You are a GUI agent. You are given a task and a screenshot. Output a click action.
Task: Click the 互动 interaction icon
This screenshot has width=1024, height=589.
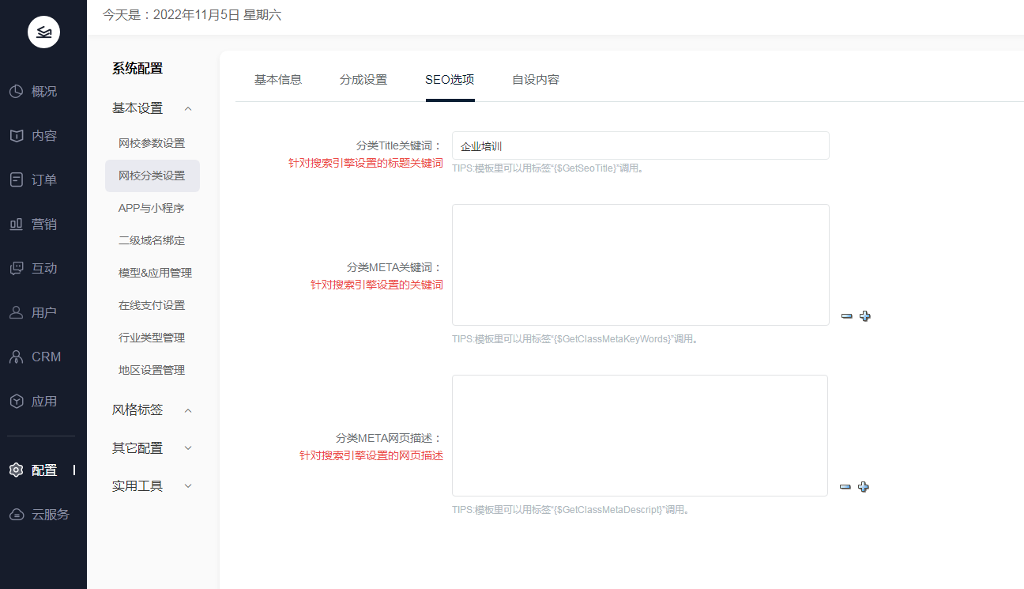click(x=17, y=269)
